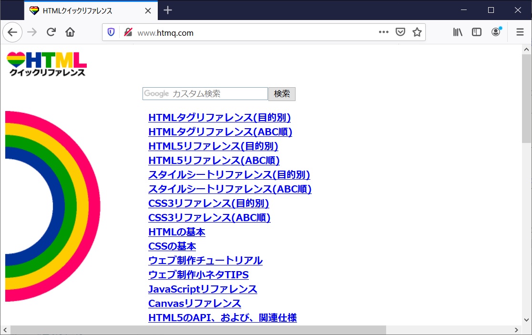Open HTML5リファレンス(ABC順) link
532x335 pixels.
214,160
